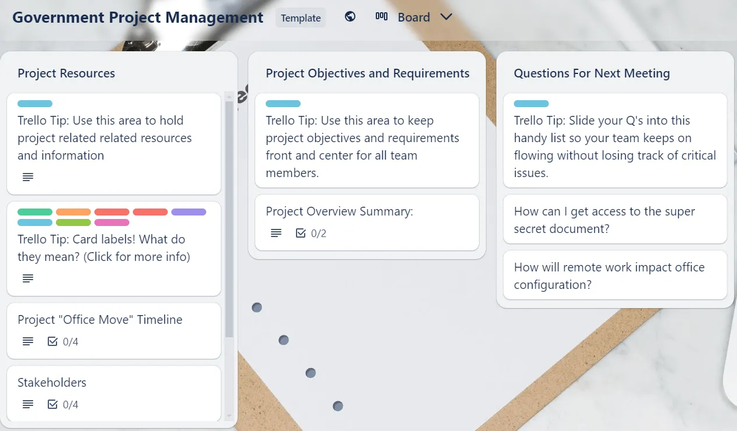The width and height of the screenshot is (737, 431).
Task: Click description icon on Stakeholders card
Action: (28, 404)
